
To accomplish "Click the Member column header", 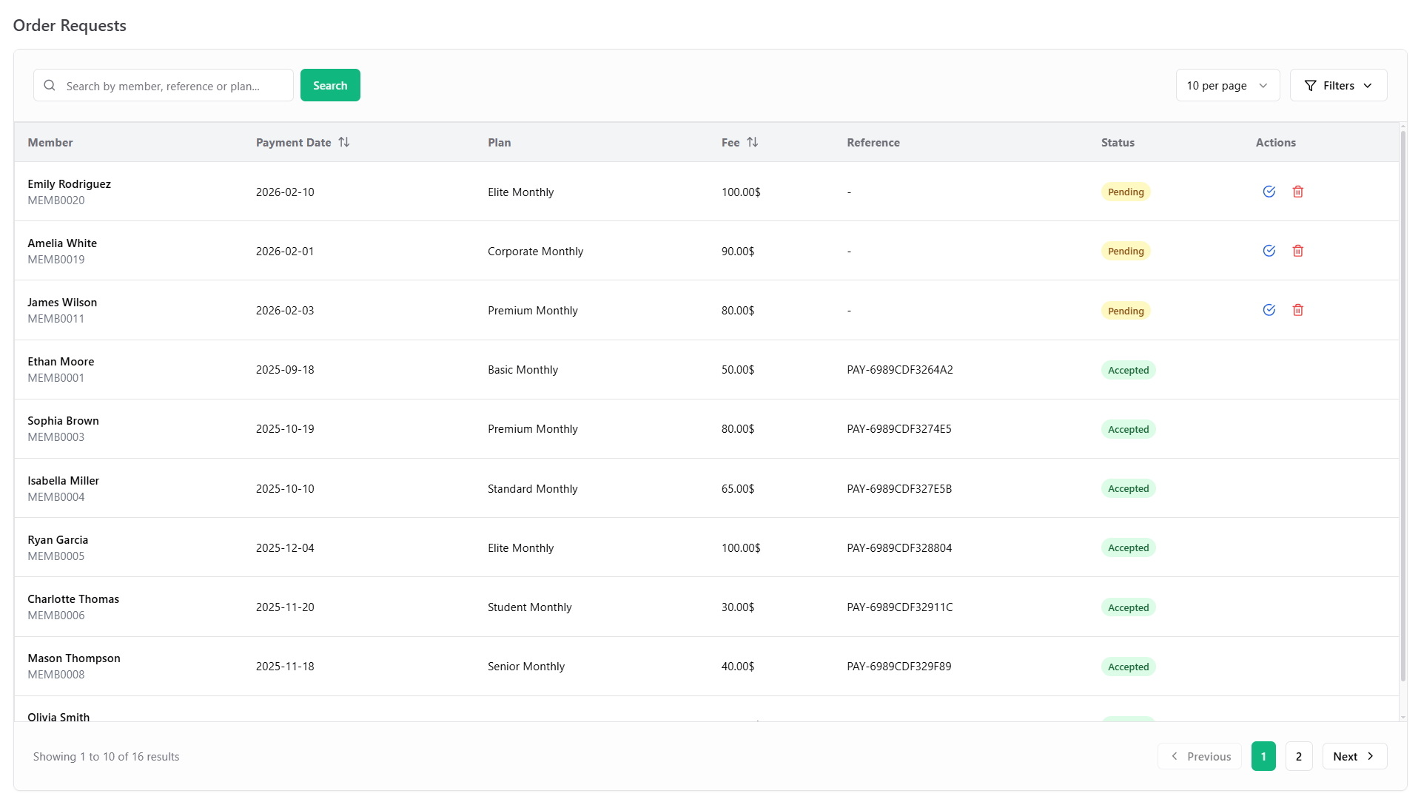I will [50, 143].
